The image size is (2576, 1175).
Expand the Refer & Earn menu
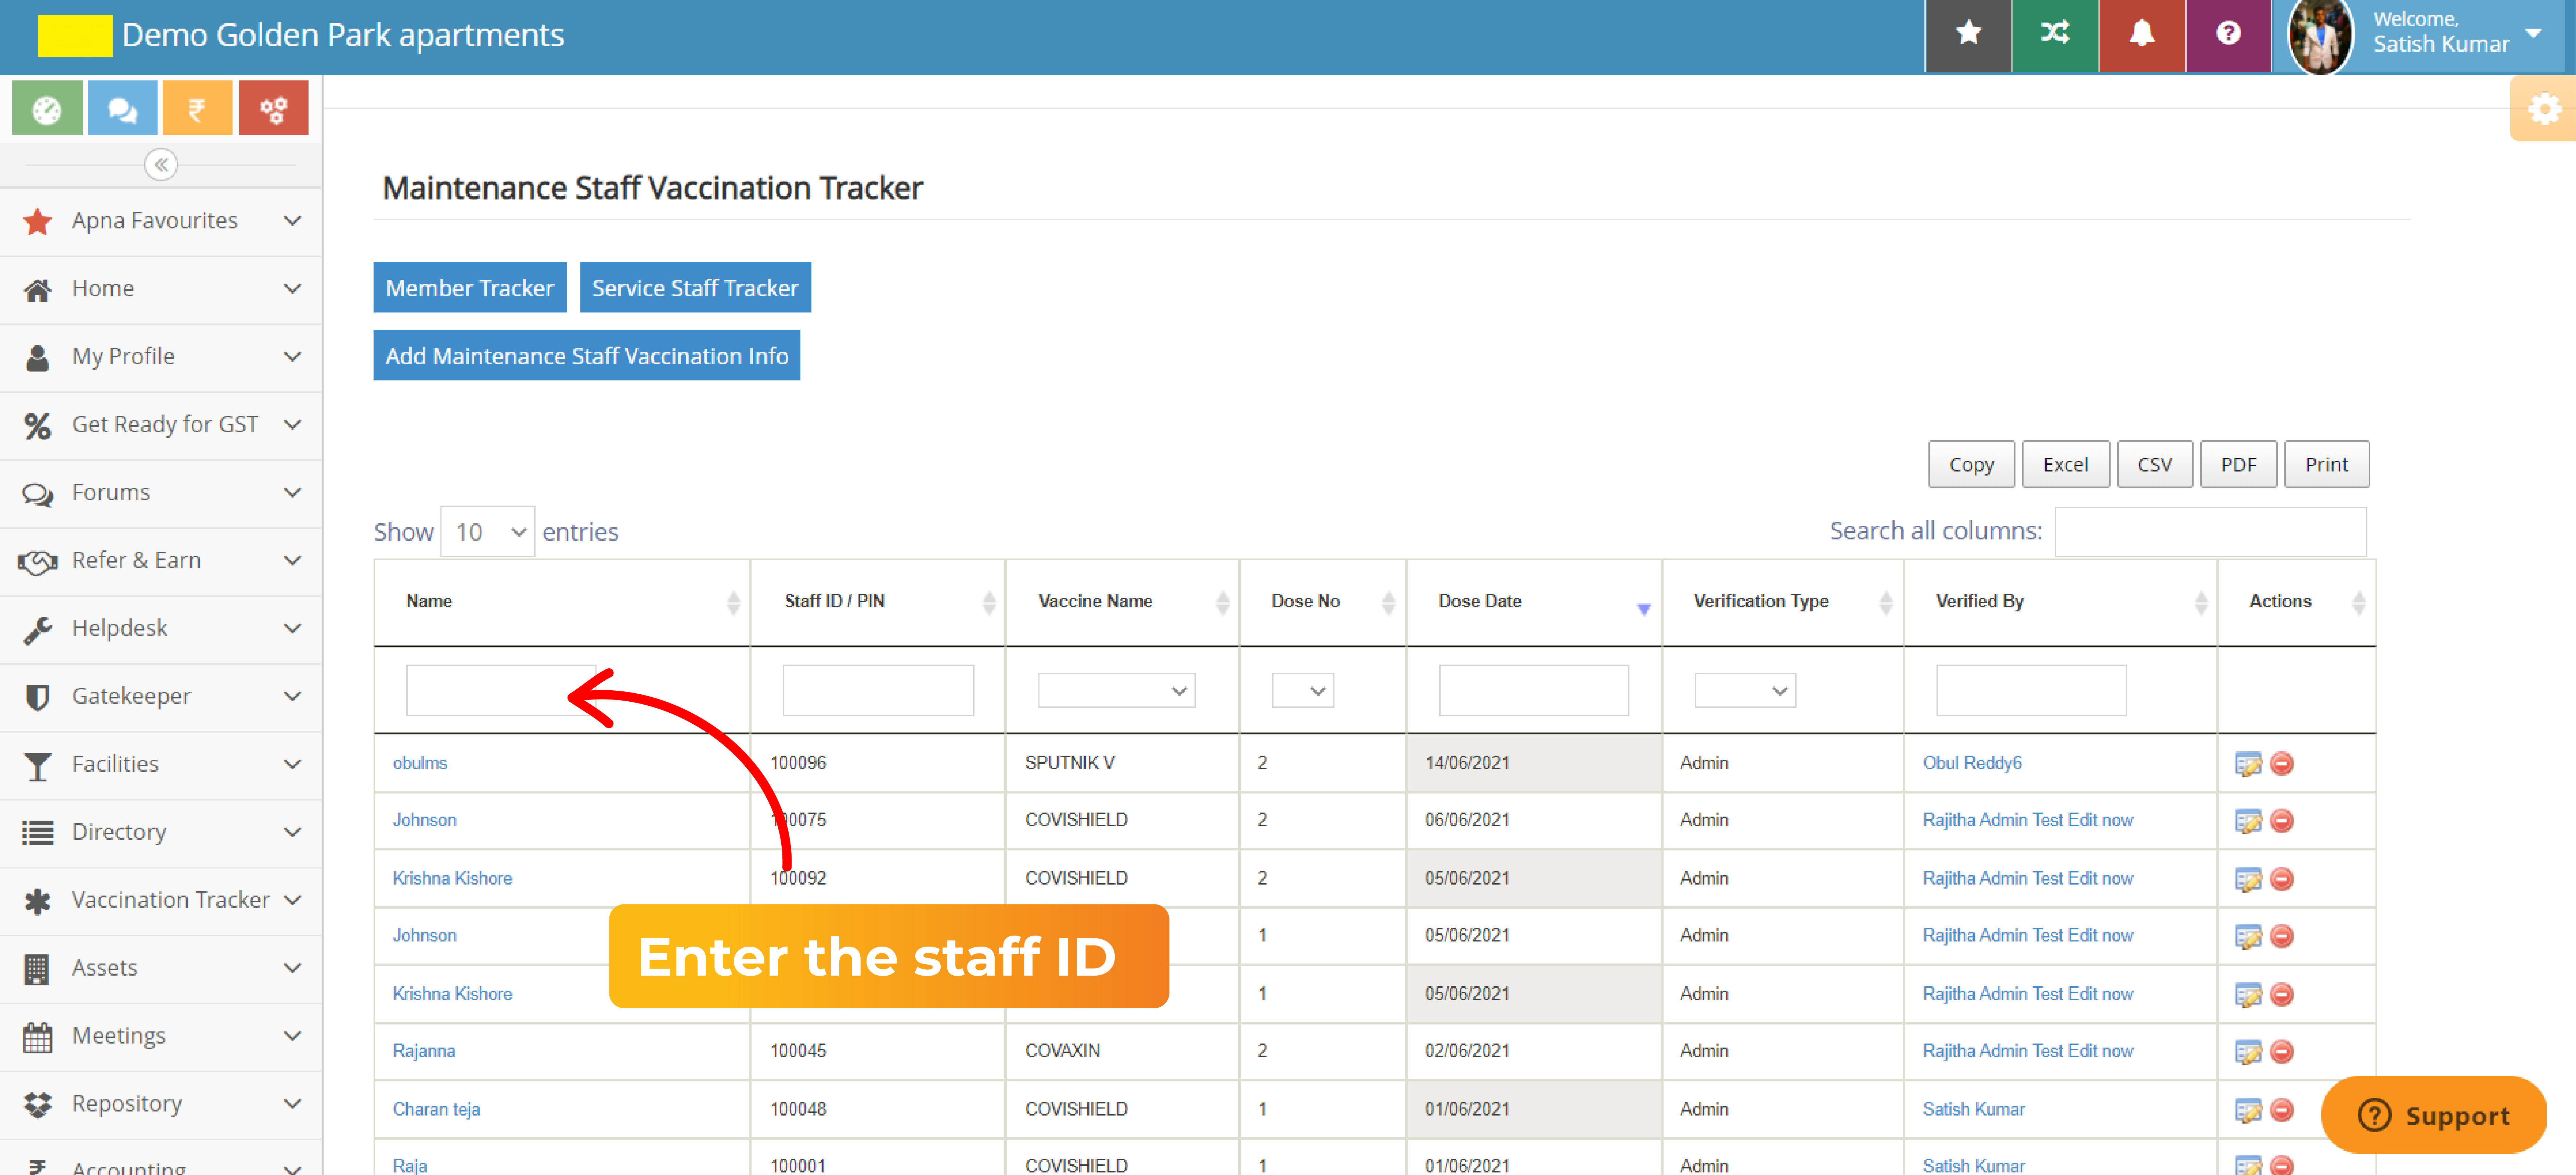(161, 561)
